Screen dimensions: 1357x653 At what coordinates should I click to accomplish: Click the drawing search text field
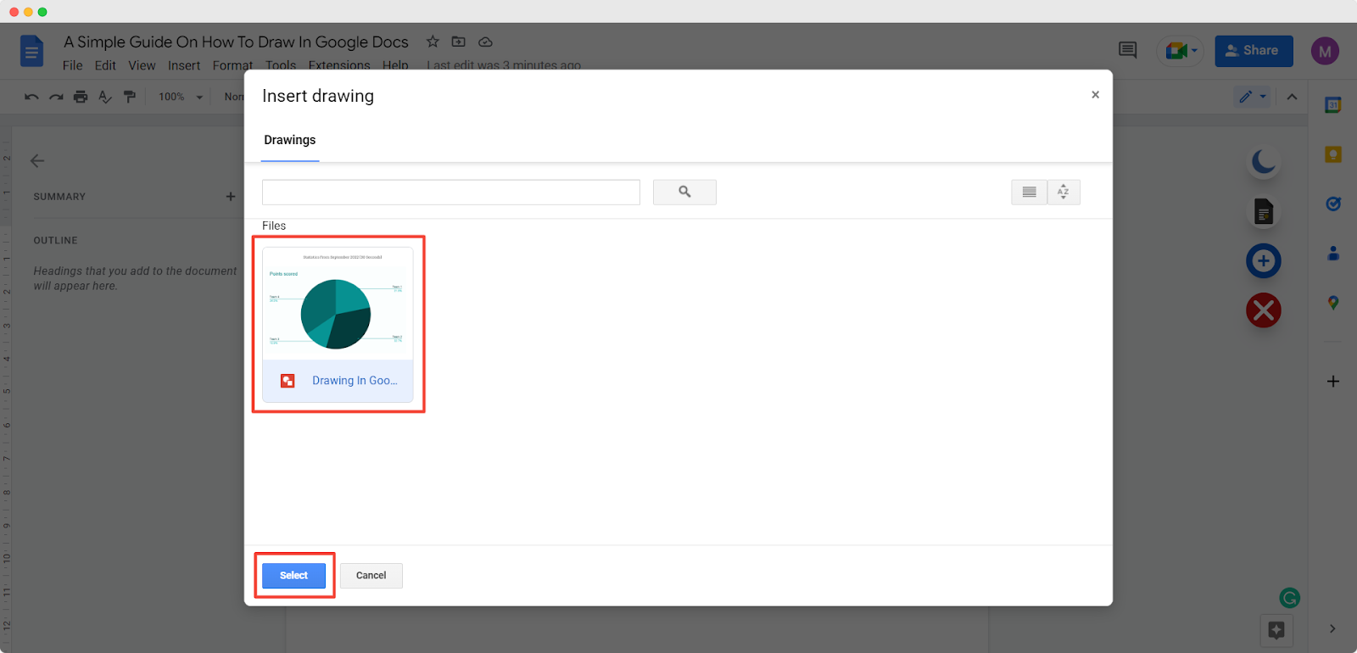click(x=451, y=193)
